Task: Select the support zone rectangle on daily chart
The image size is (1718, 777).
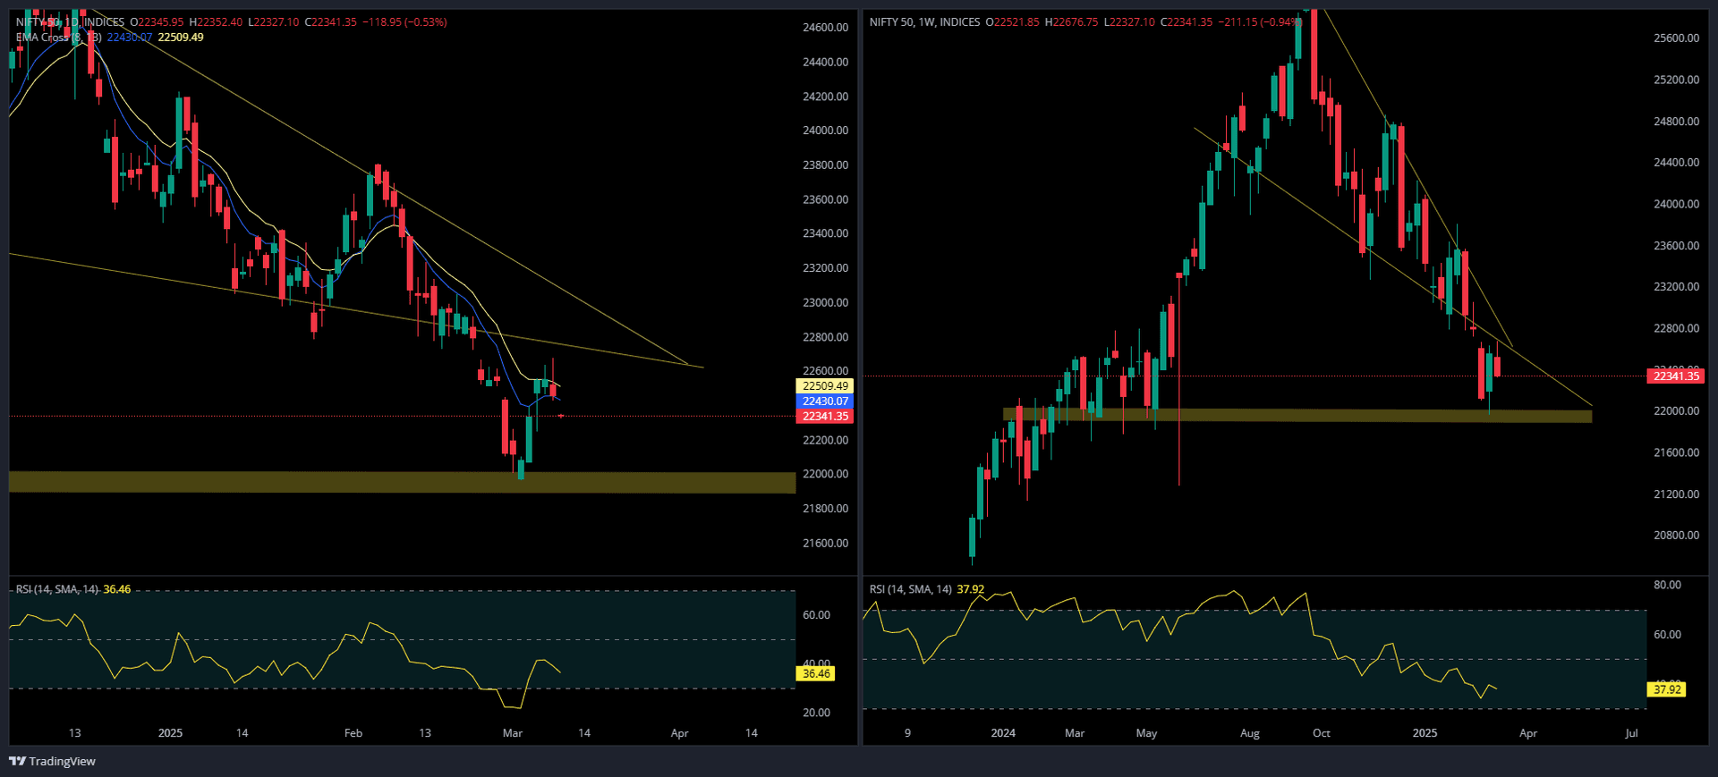Action: (402, 483)
